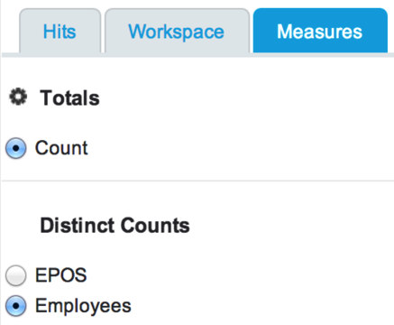Activate the EPOS distinct count option

16,275
